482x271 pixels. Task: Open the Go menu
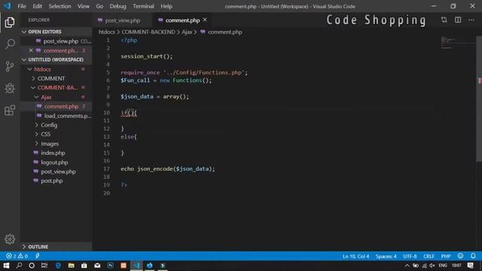tap(99, 6)
